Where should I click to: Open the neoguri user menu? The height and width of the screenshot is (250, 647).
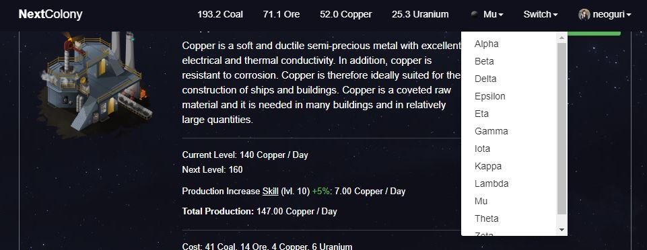[x=605, y=14]
